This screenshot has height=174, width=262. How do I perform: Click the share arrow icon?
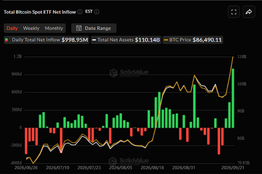coord(249,12)
